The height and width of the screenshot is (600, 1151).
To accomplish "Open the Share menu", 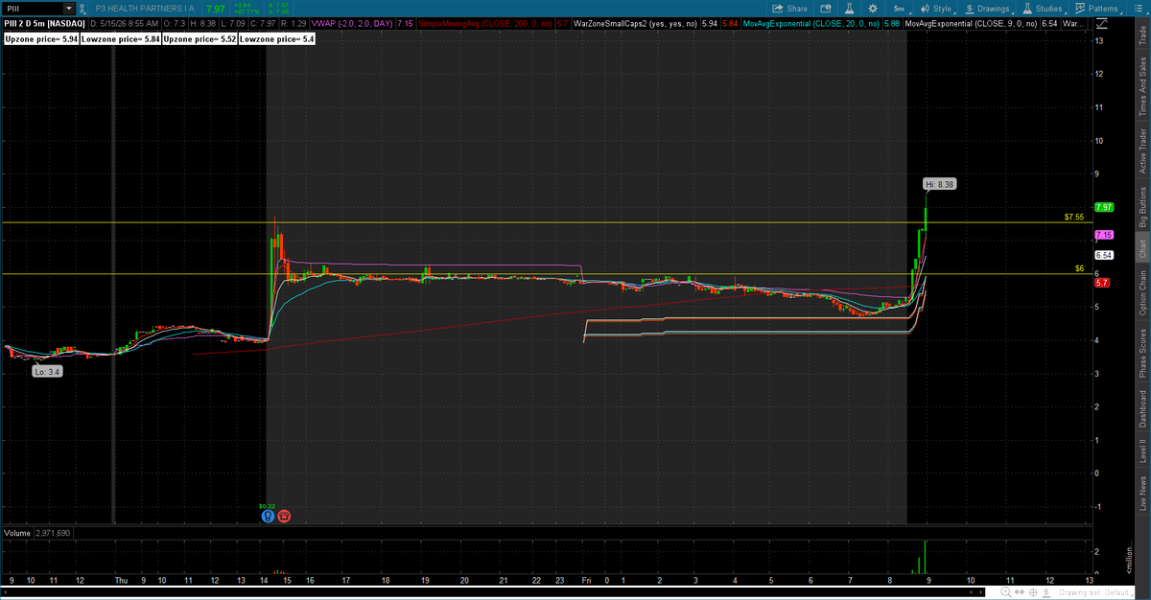I will point(790,9).
